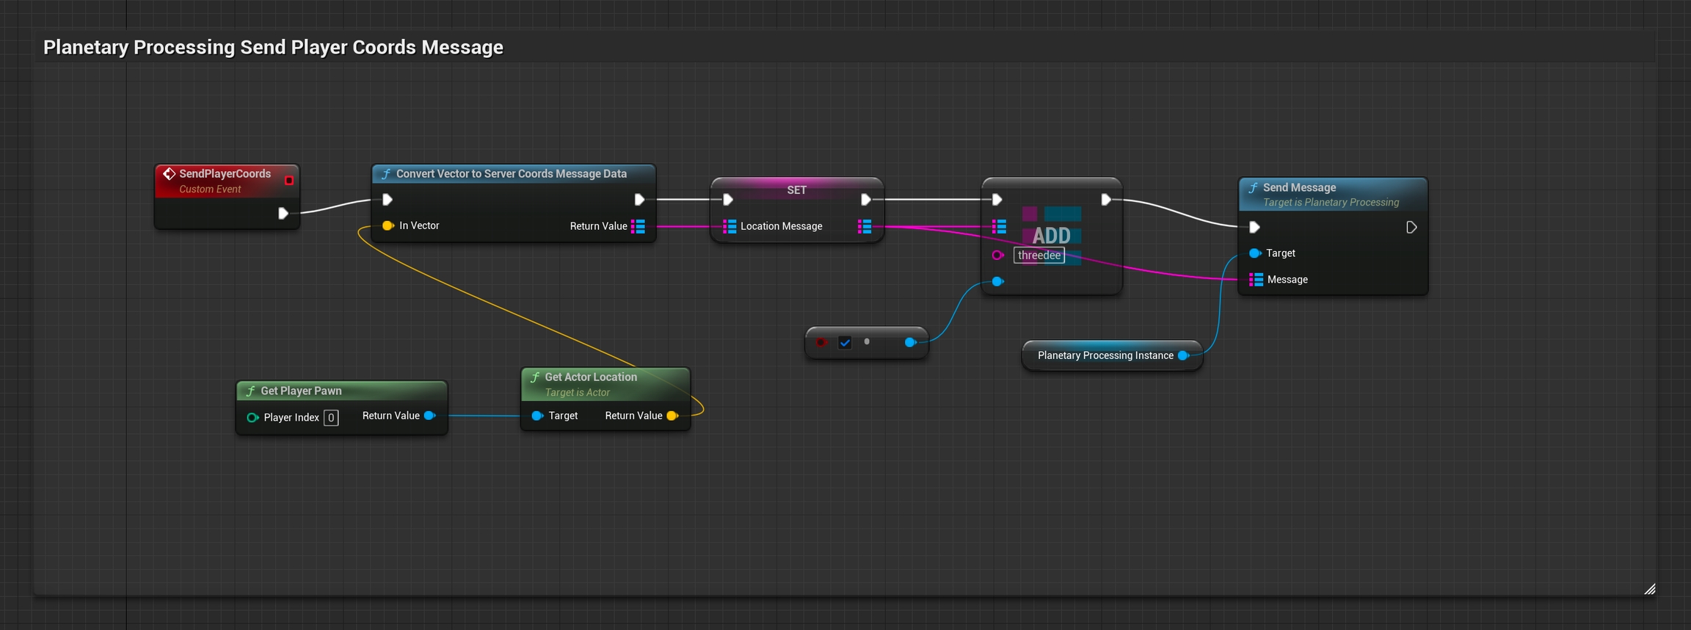Click the Location Message label
Image resolution: width=1691 pixels, height=630 pixels.
[782, 226]
